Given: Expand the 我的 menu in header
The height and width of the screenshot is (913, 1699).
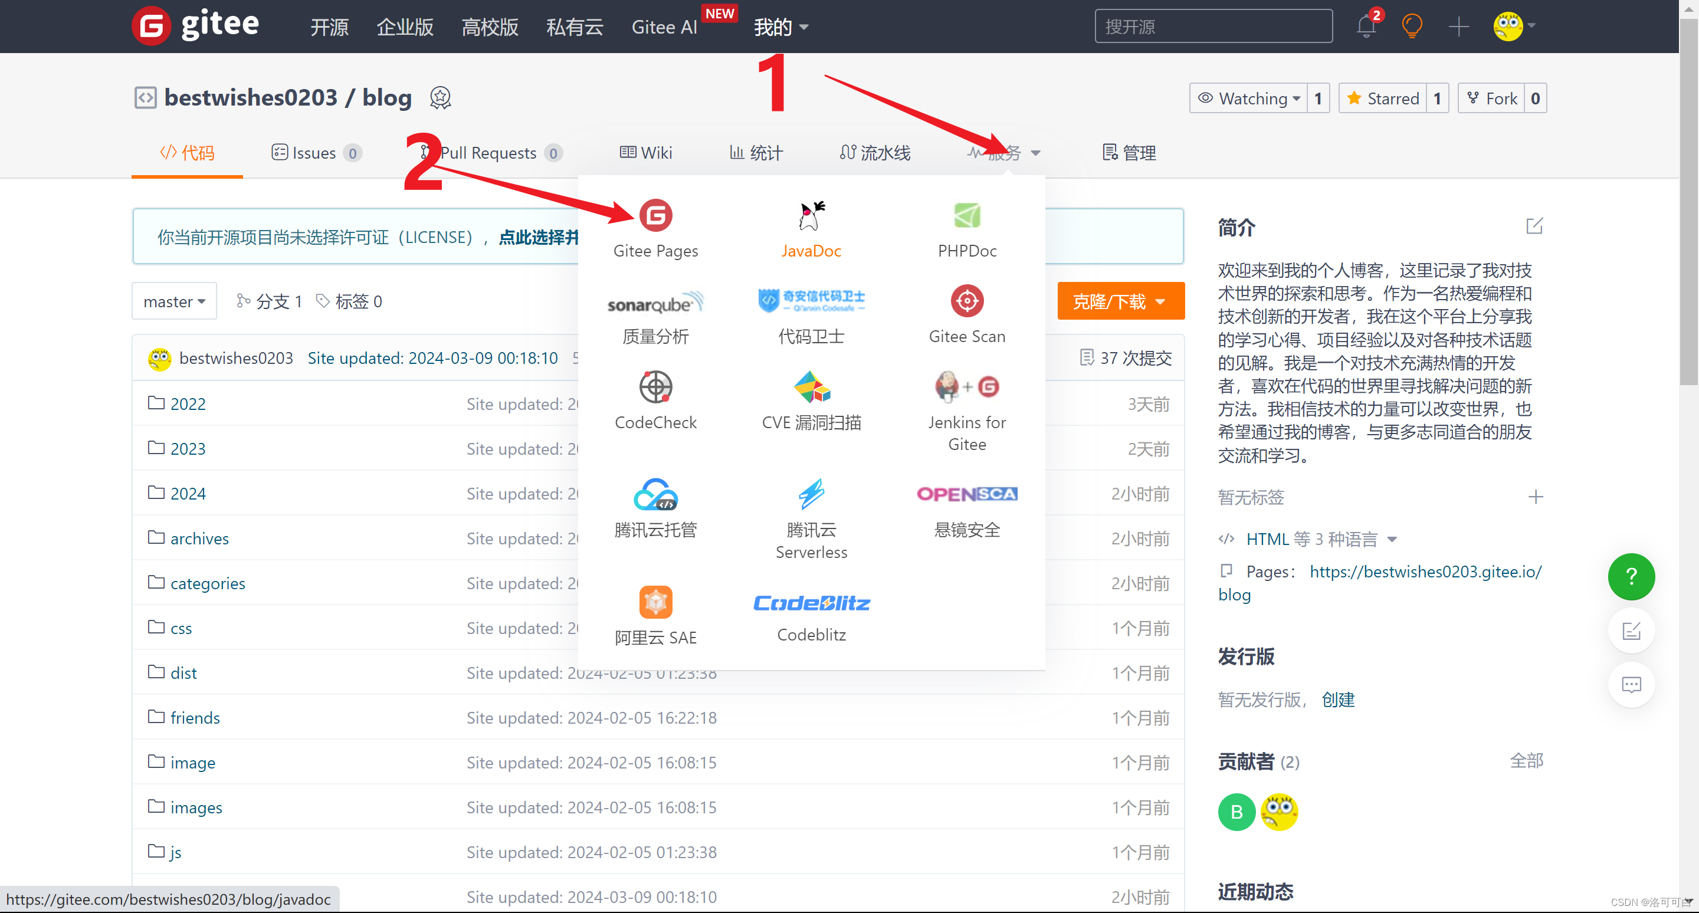Looking at the screenshot, I should [x=780, y=27].
